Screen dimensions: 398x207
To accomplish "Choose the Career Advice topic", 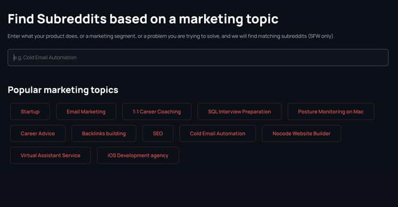I will coord(38,133).
